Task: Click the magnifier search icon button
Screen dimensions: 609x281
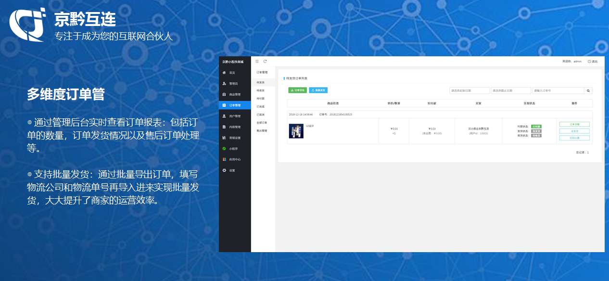Action: pos(588,90)
